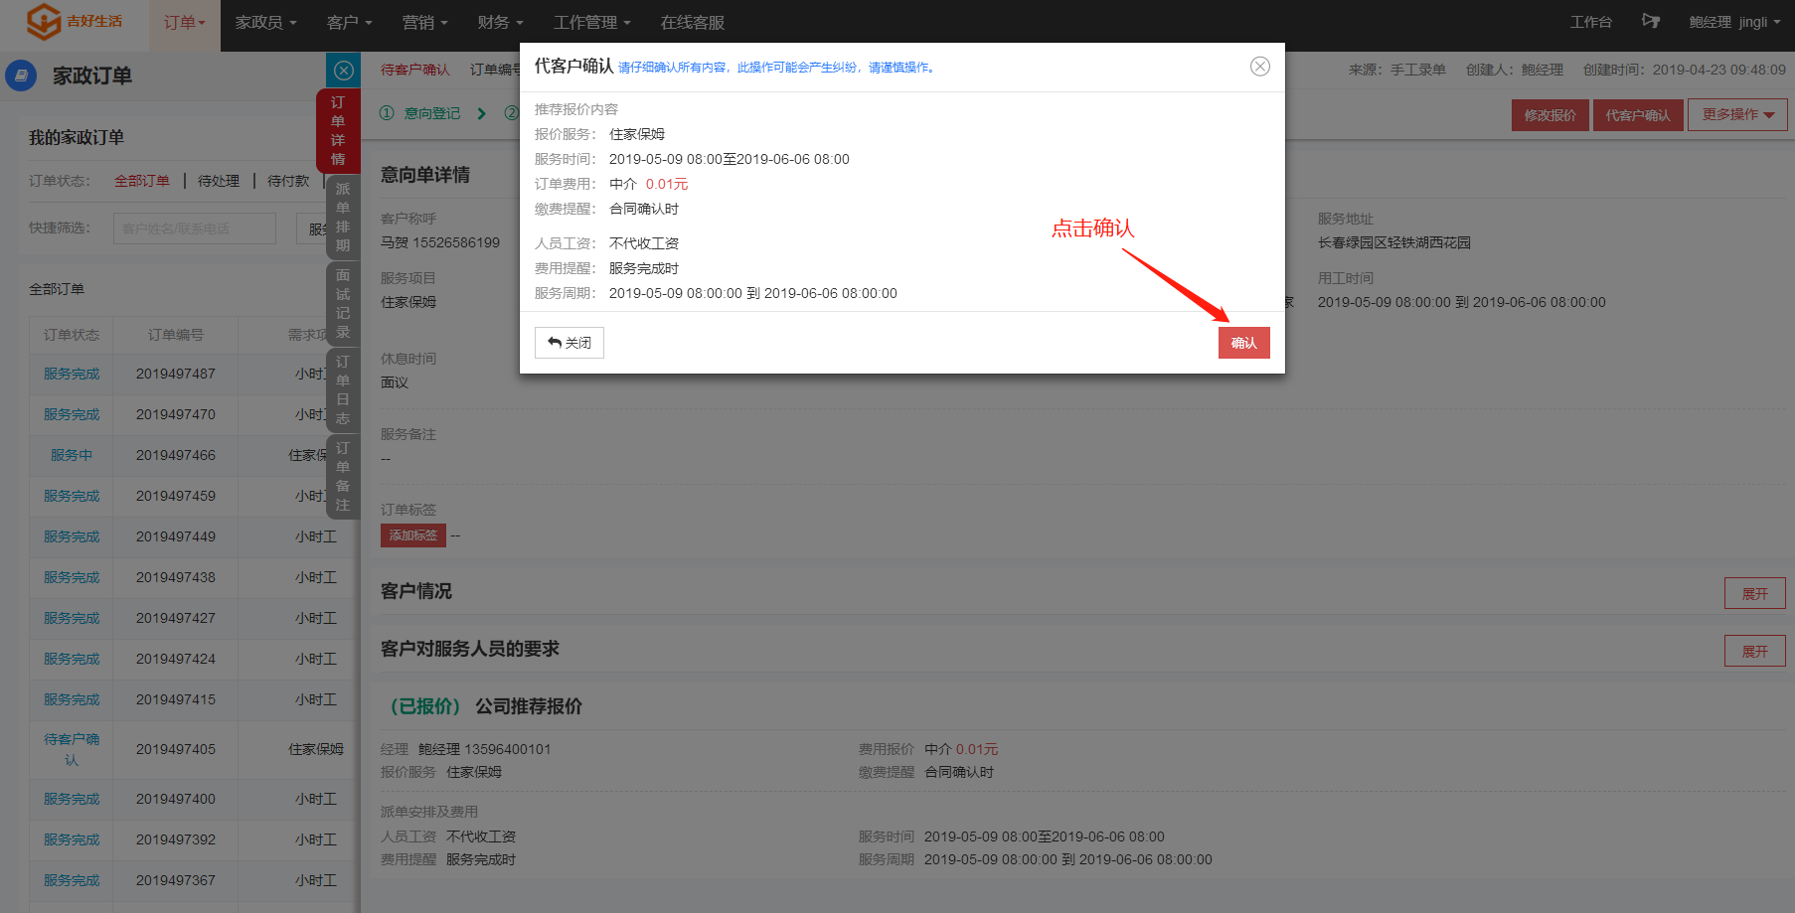Select the 订单详情 vertical tab
This screenshot has width=1795, height=913.
click(338, 131)
